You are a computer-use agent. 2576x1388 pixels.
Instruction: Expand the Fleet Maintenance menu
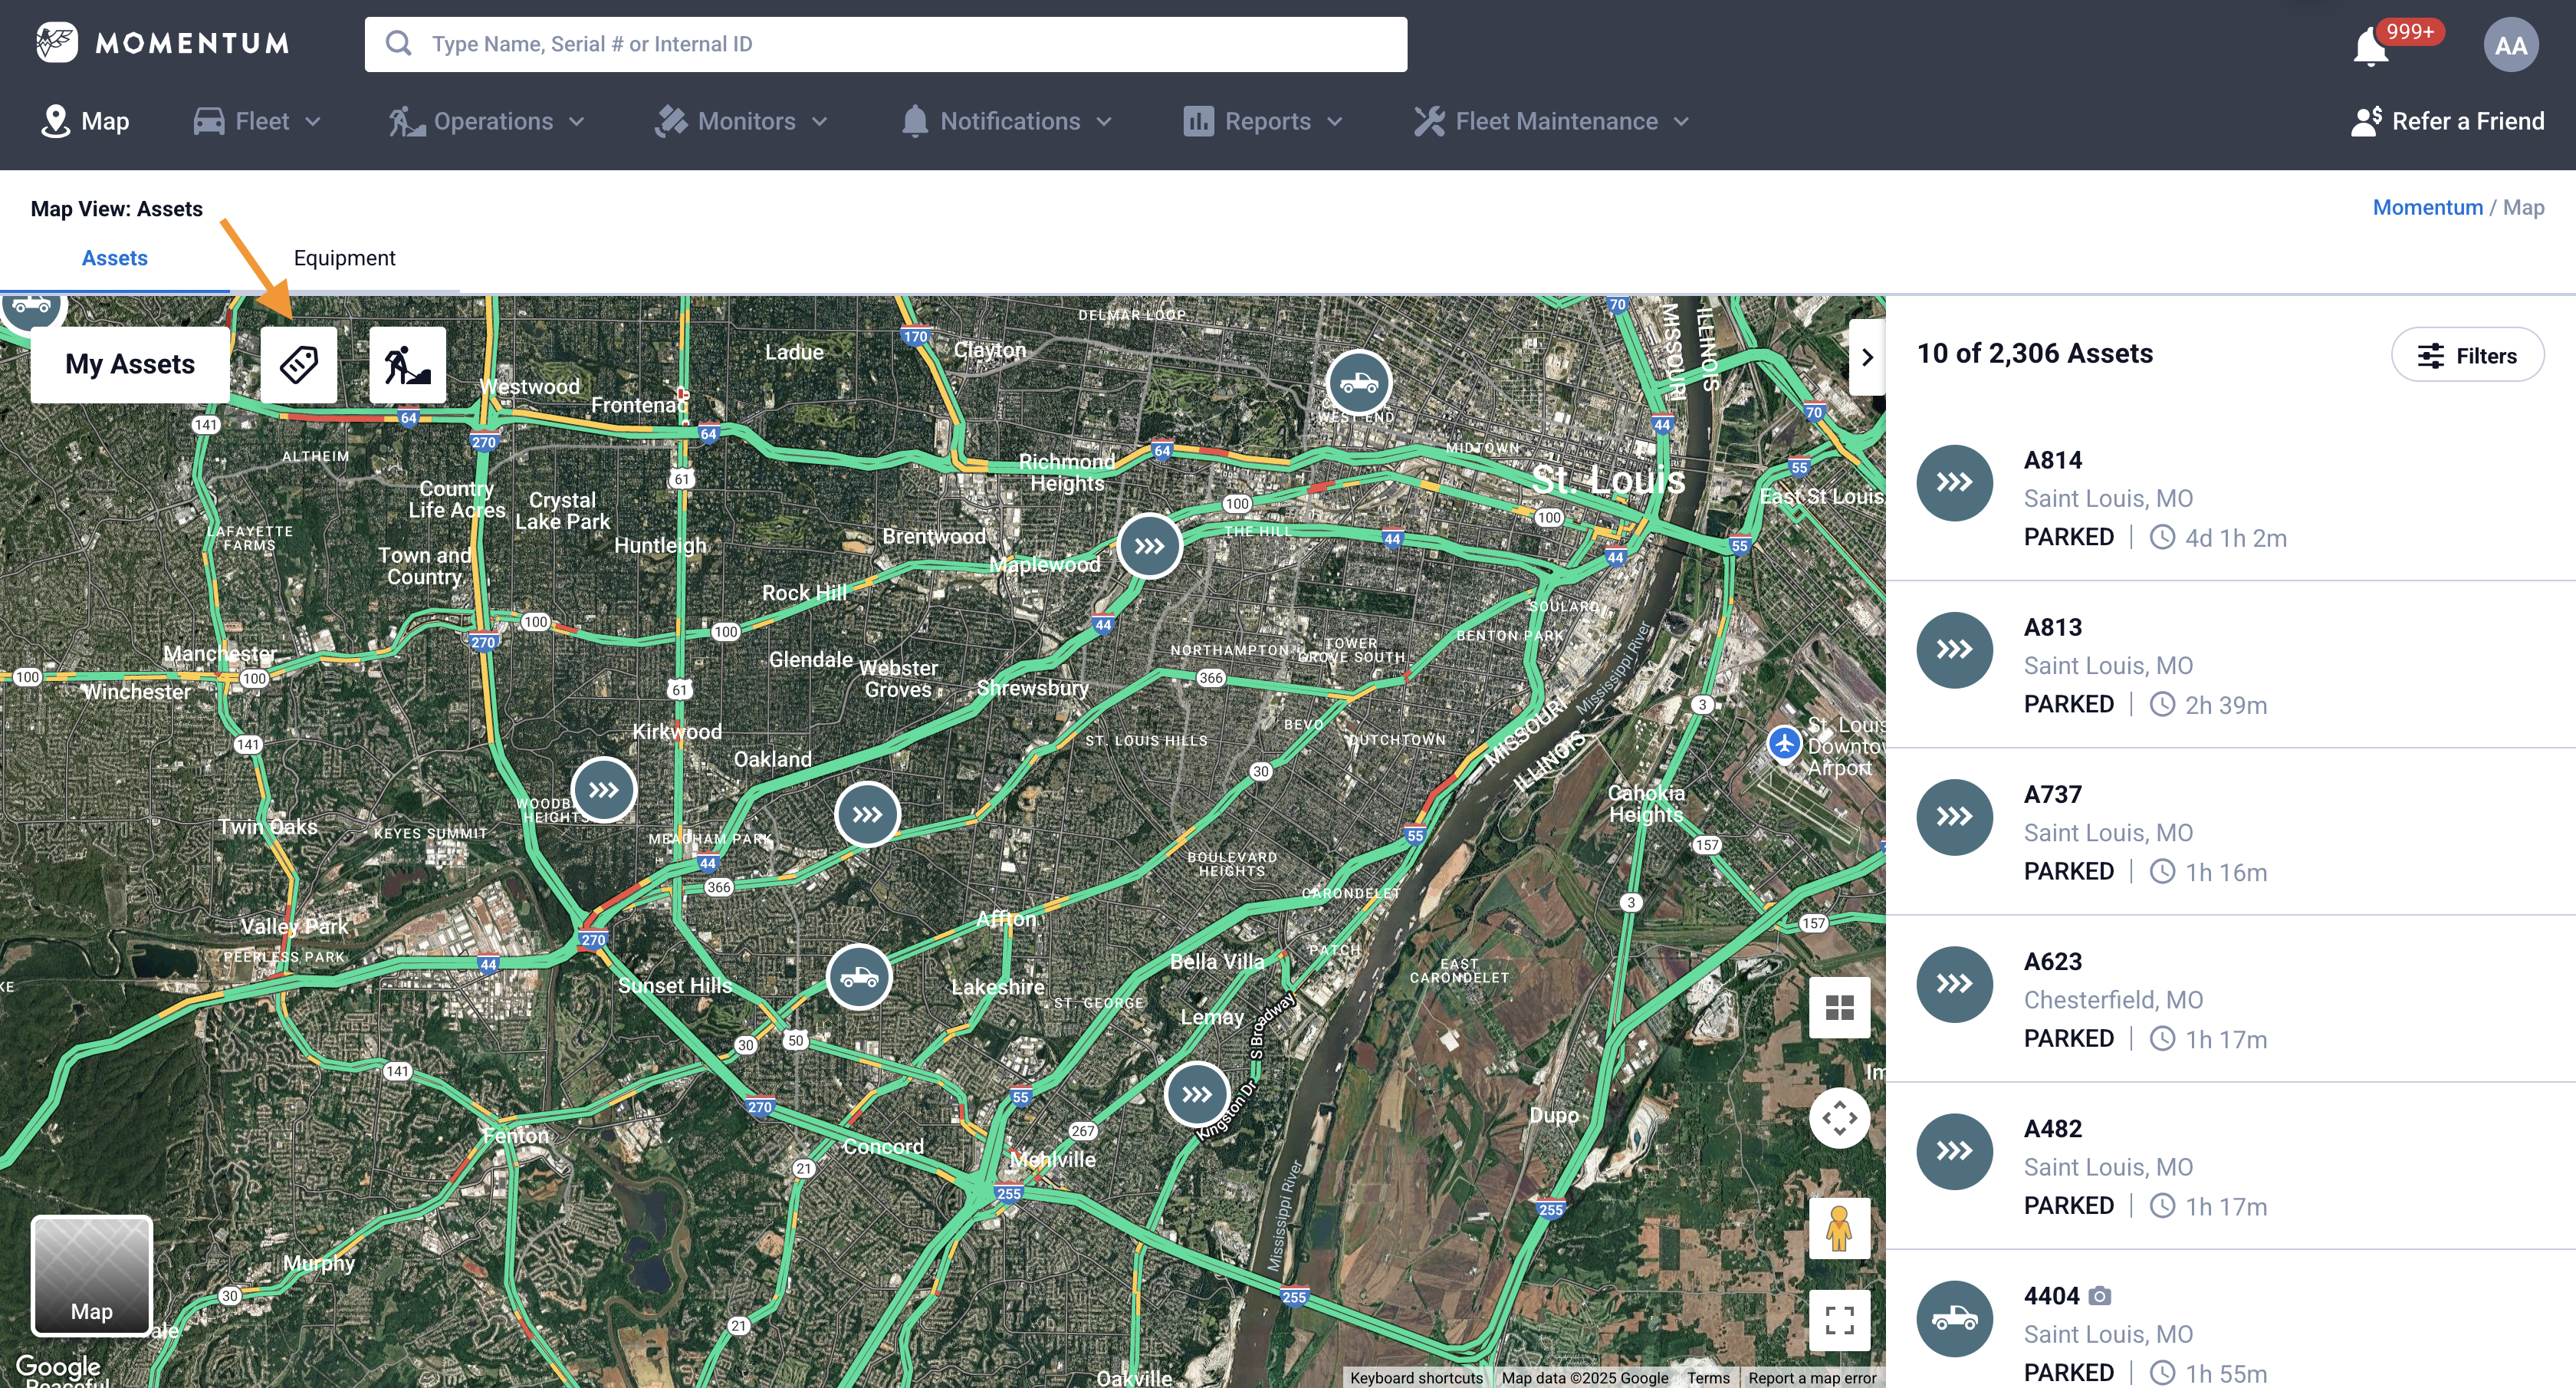pos(1551,121)
